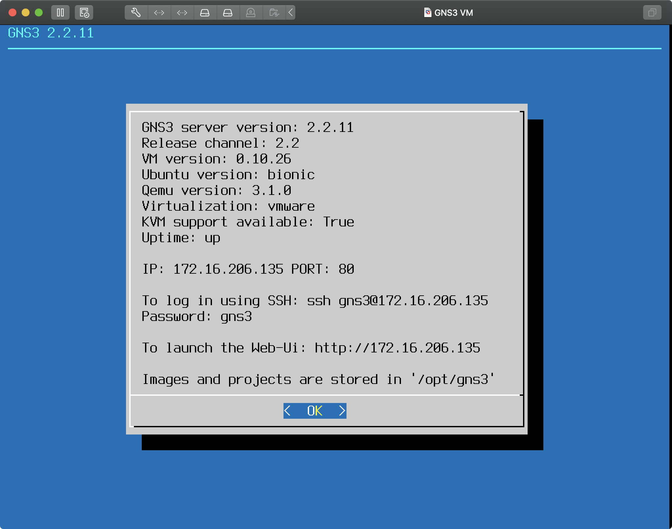672x529 pixels.
Task: Click the 'VM version: 0.10.26' line
Action: click(216, 159)
